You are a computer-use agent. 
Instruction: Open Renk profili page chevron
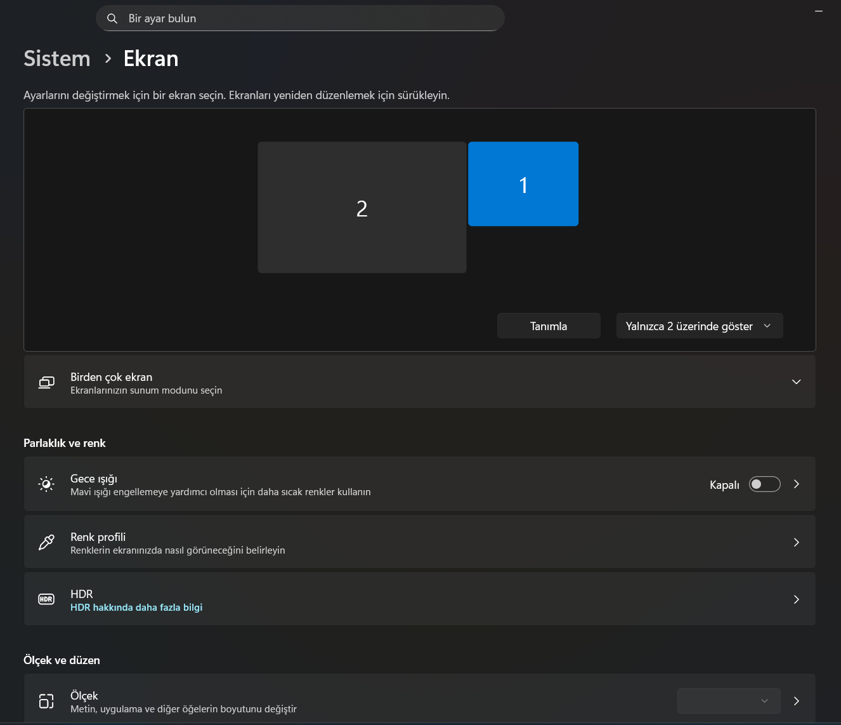[x=797, y=542]
